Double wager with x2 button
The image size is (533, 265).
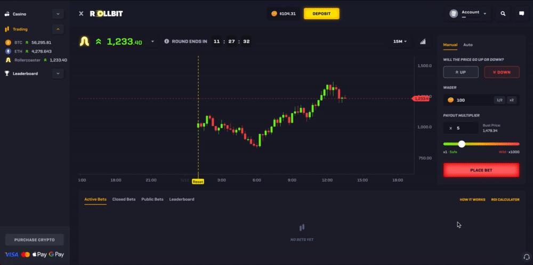[x=511, y=100]
